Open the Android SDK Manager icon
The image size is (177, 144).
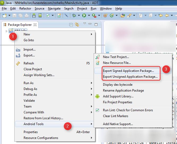click(x=34, y=15)
